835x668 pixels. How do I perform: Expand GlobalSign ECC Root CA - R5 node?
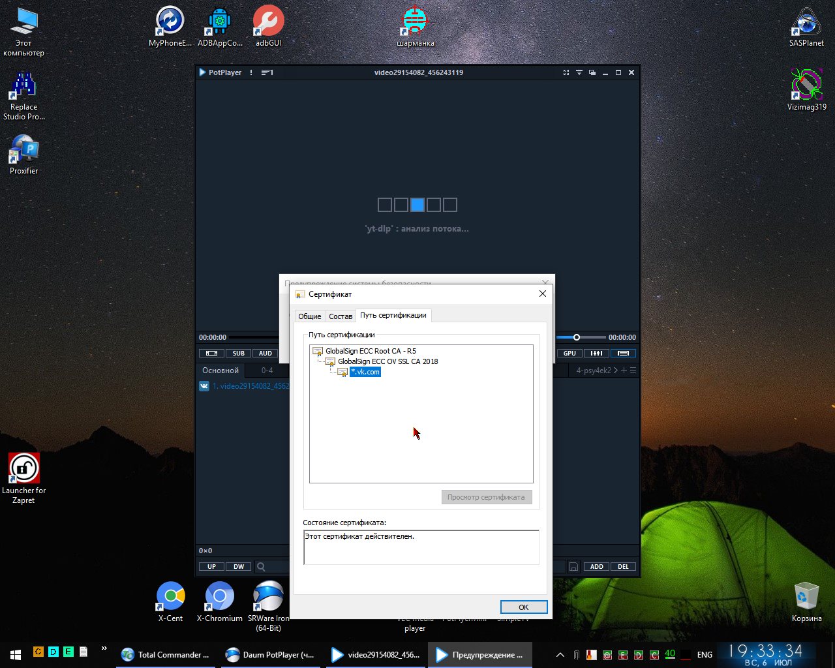coord(370,351)
